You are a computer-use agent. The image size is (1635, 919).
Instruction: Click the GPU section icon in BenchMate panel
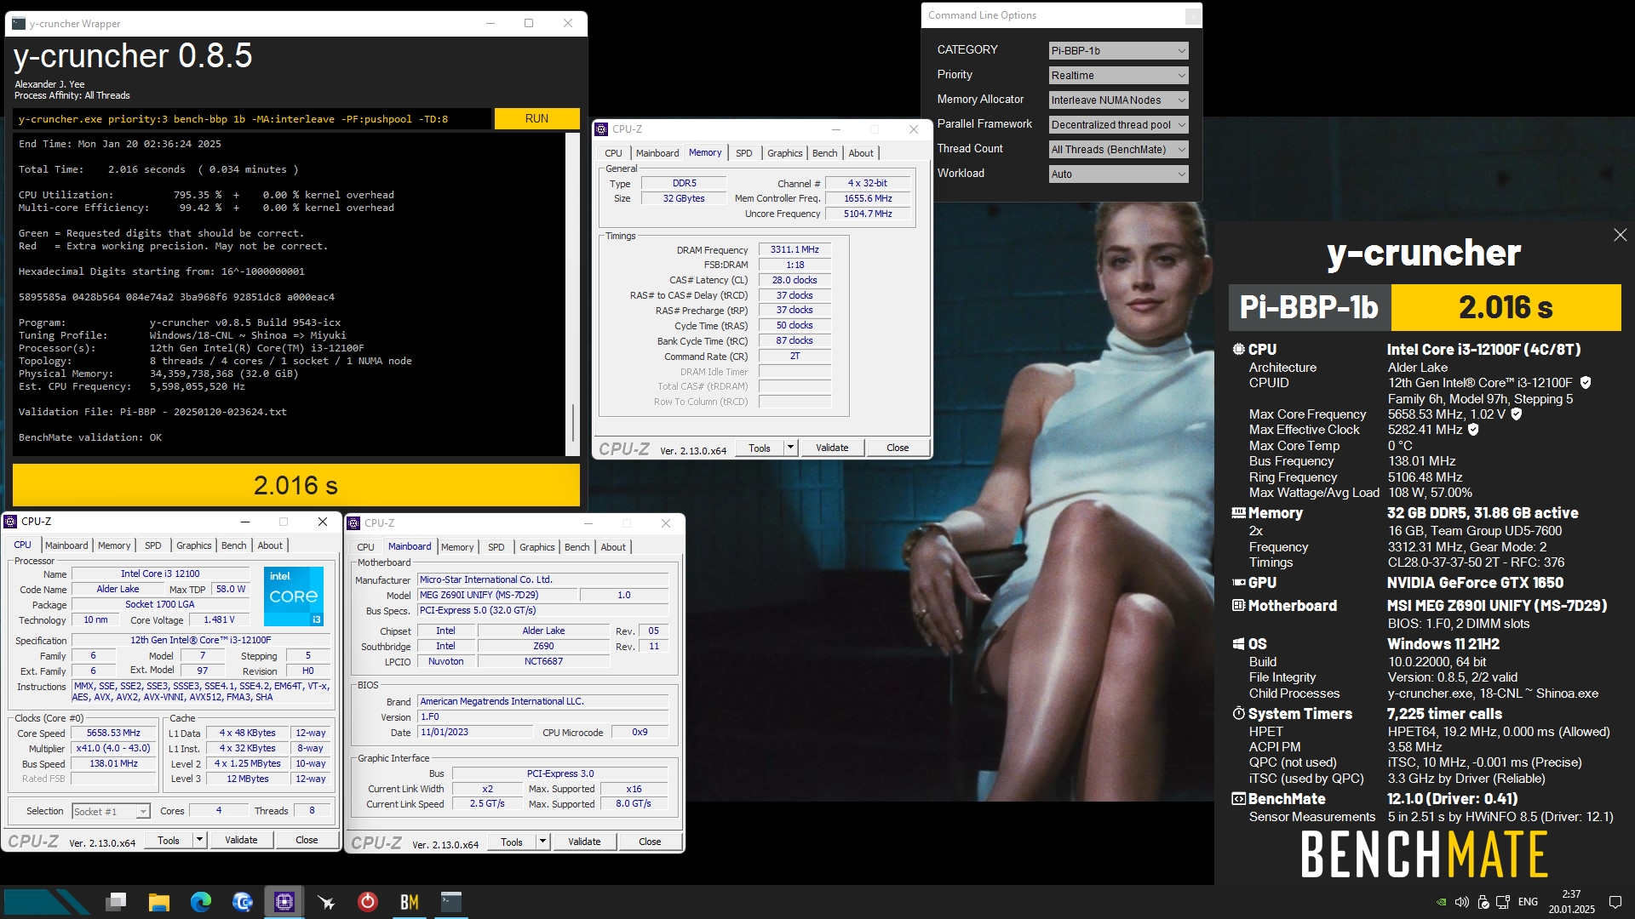pyautogui.click(x=1239, y=583)
